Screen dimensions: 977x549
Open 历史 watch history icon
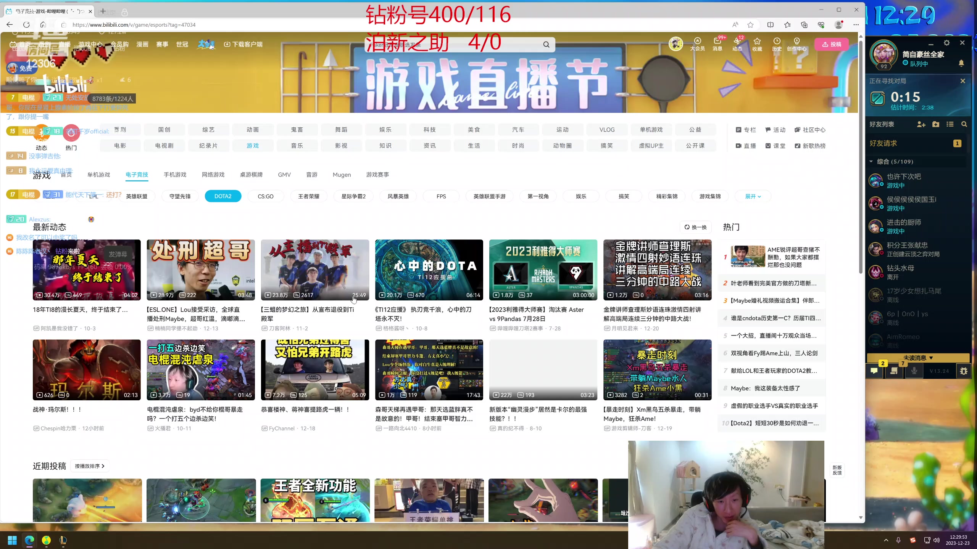click(777, 44)
